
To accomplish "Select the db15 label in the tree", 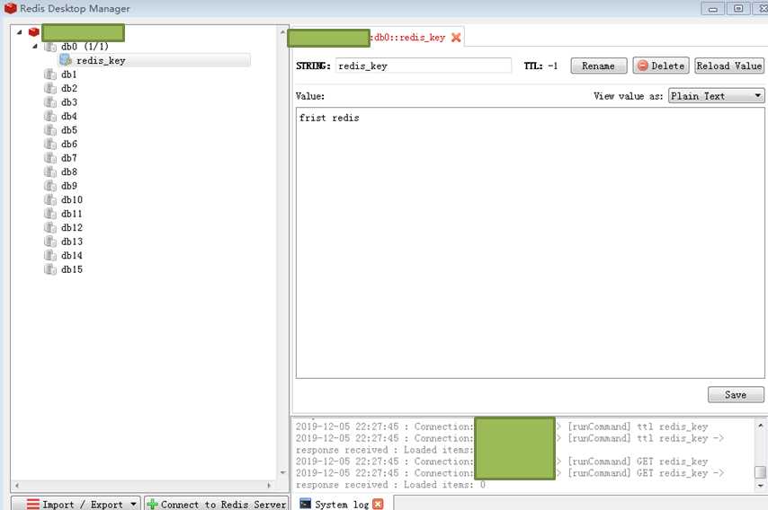I will tap(72, 269).
